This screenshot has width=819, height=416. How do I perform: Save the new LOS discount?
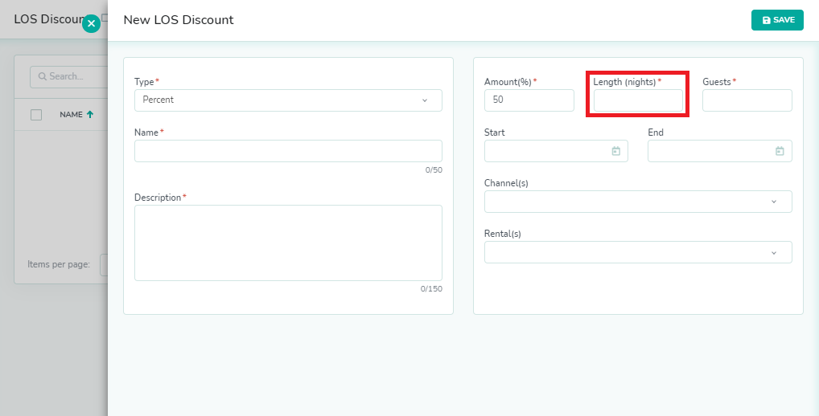[x=777, y=20]
